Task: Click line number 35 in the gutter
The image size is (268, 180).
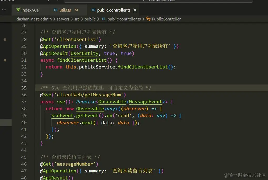Action: coord(24,88)
